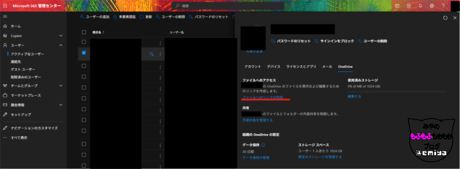Click パスワードのリセット in the details panel
460x169 pixels.
click(x=291, y=41)
